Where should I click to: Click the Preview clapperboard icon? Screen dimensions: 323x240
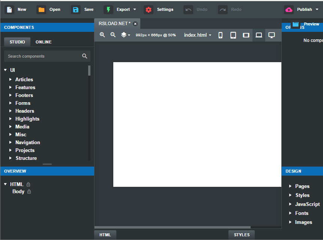click(296, 24)
